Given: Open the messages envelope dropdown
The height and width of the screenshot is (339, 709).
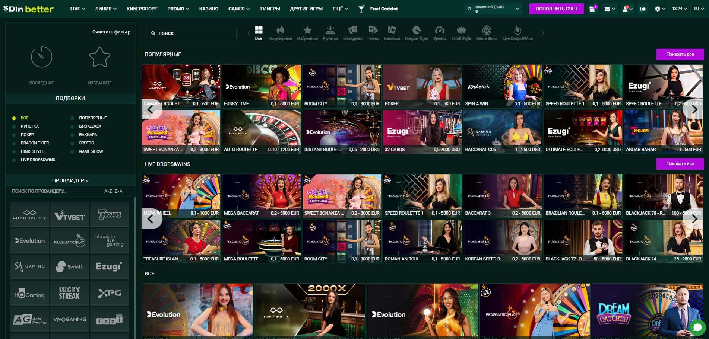Looking at the screenshot, I should [610, 9].
